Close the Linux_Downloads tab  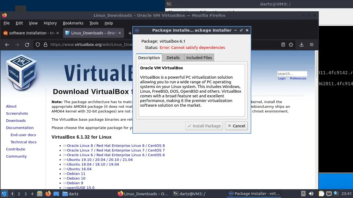point(120,33)
